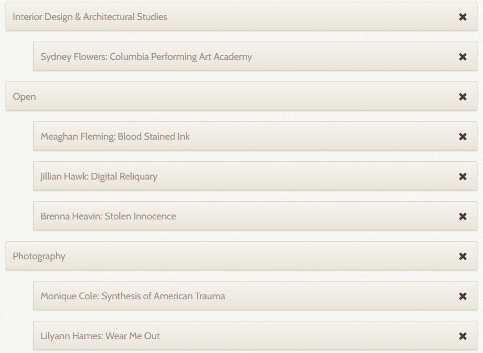Screen dimensions: 483x353
Task: Click the Open heading text
Action: tap(24, 96)
